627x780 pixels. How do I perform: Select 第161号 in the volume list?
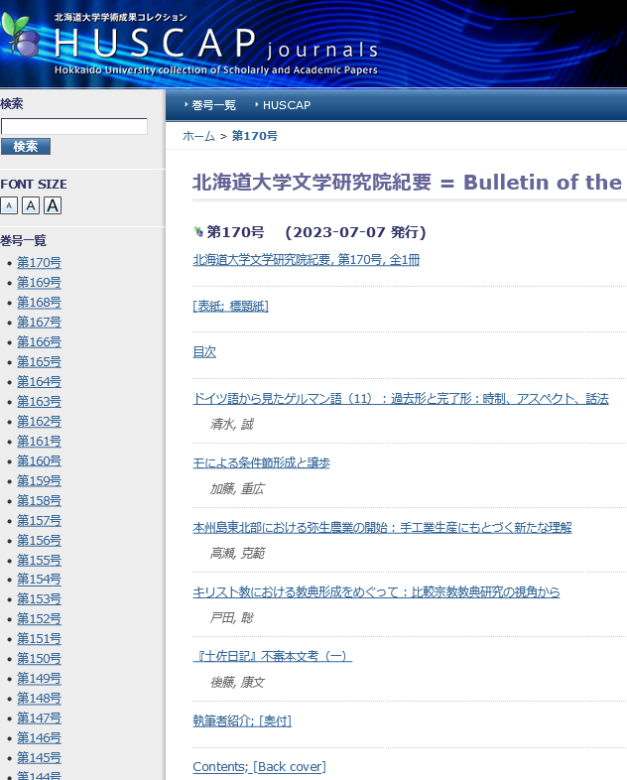coord(40,442)
